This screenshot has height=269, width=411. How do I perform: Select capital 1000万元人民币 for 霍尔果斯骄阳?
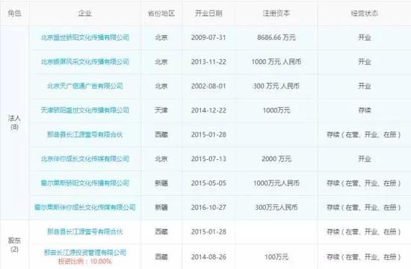276,183
